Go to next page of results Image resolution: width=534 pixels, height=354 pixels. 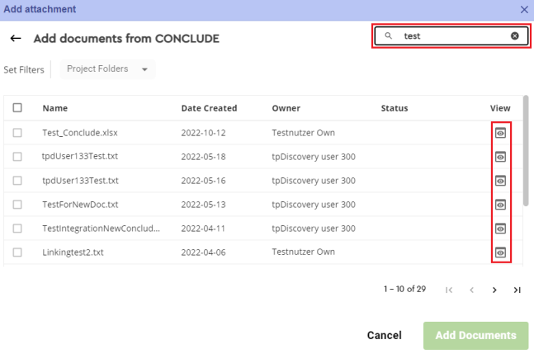[494, 290]
